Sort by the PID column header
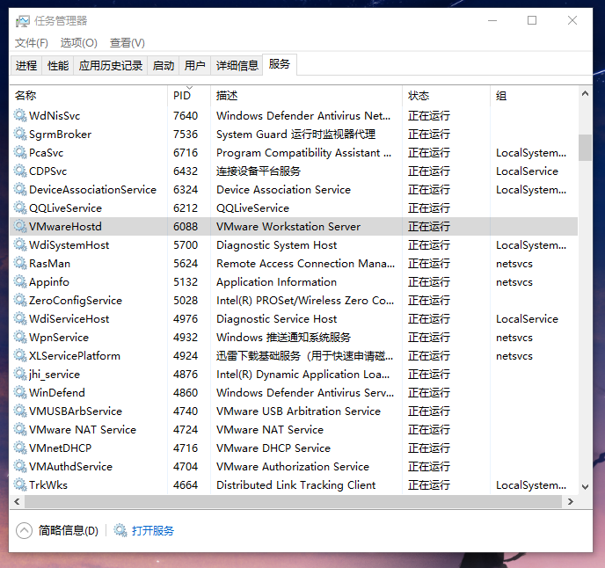Viewport: 605px width, 568px height. click(x=189, y=95)
